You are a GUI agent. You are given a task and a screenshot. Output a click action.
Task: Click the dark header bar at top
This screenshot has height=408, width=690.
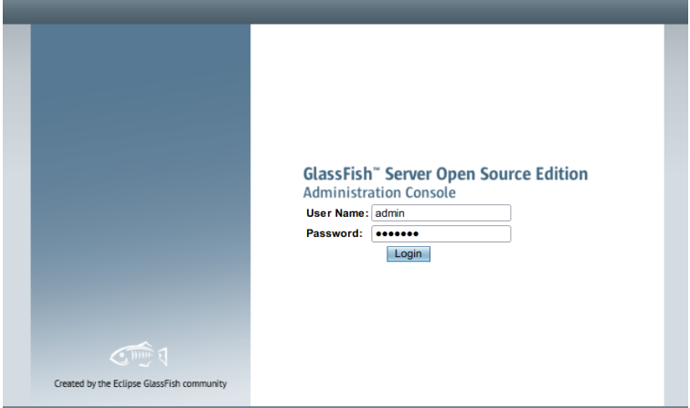[345, 12]
